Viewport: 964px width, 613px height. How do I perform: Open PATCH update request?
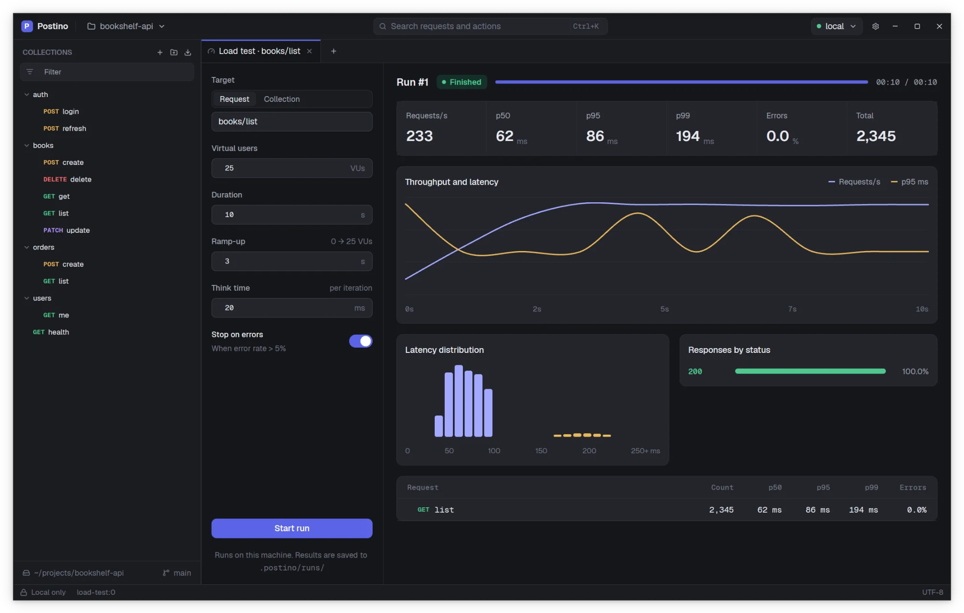point(107,230)
